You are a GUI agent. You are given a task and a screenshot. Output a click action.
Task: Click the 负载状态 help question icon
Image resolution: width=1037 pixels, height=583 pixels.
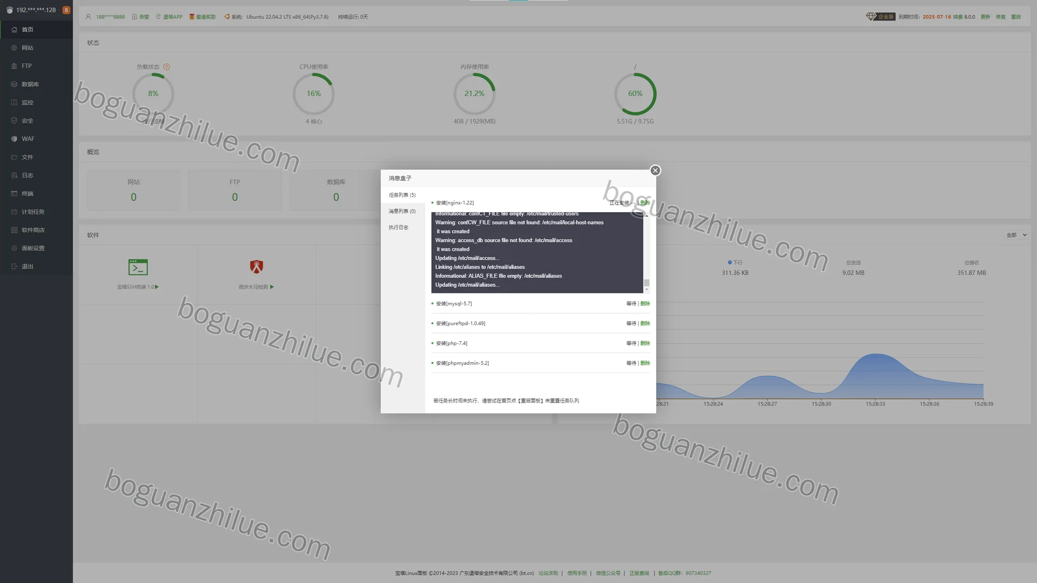(166, 67)
